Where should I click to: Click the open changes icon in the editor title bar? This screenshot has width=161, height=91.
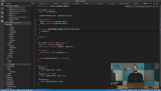154,4
